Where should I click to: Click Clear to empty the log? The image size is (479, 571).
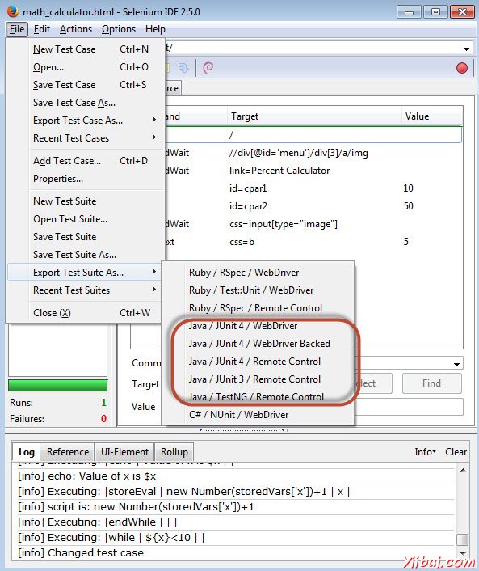click(x=456, y=452)
